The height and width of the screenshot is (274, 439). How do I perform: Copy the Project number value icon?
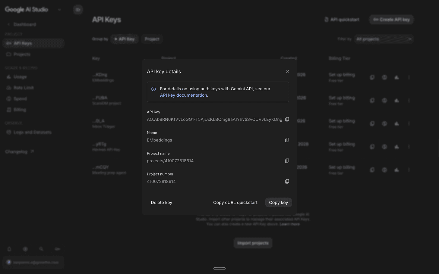[287, 181]
